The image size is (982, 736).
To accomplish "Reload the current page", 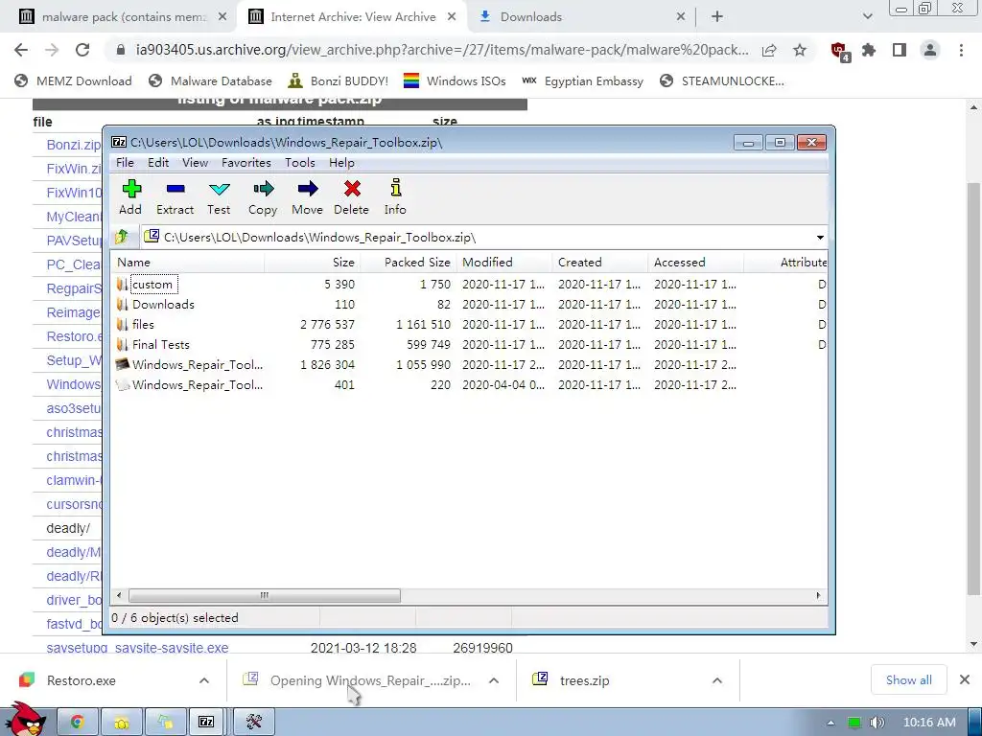I will click(82, 50).
